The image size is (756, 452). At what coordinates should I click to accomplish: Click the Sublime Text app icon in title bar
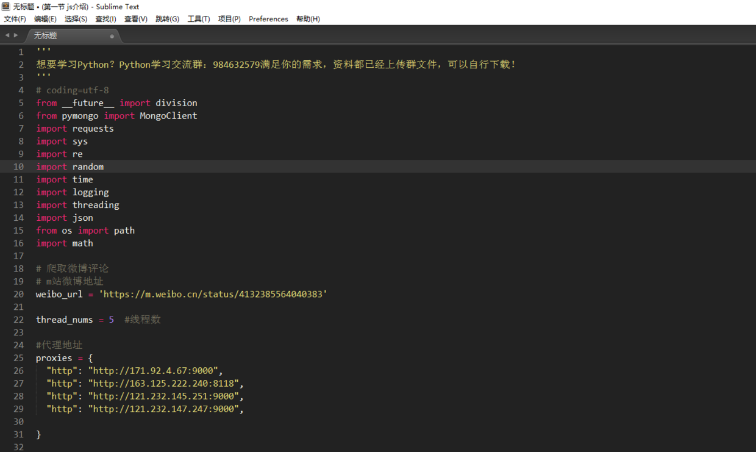pos(6,7)
